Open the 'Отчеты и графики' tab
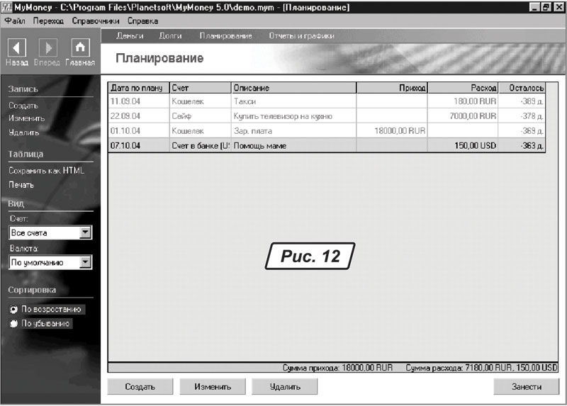 point(301,35)
